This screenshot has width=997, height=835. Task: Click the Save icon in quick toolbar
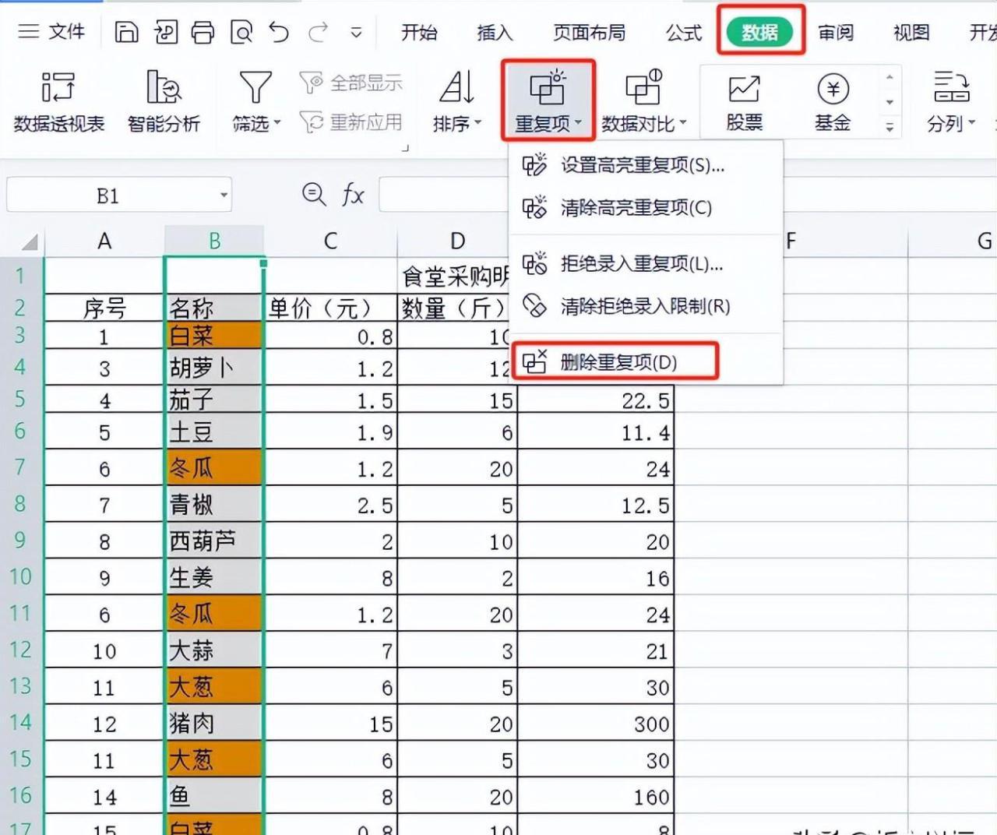pos(126,32)
